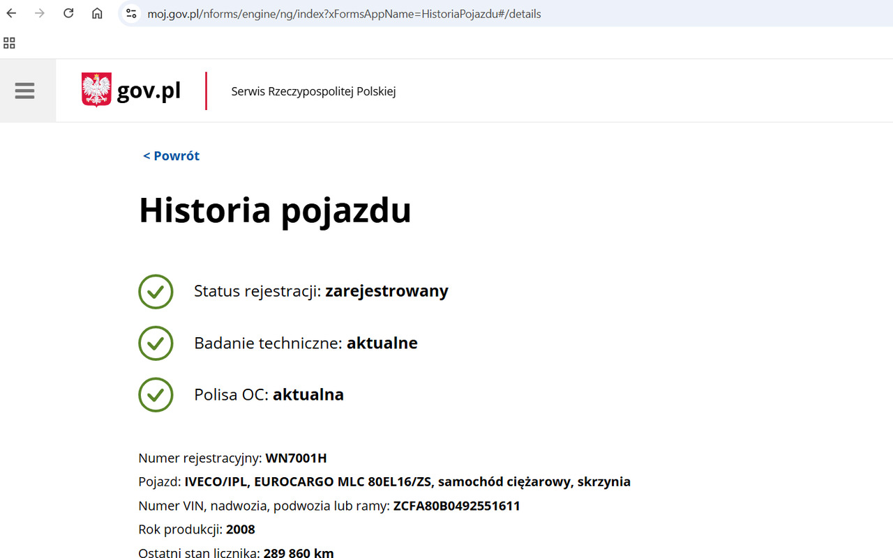The width and height of the screenshot is (893, 558).
Task: Click checkmark icon beside Polisa OC
Action: [156, 394]
